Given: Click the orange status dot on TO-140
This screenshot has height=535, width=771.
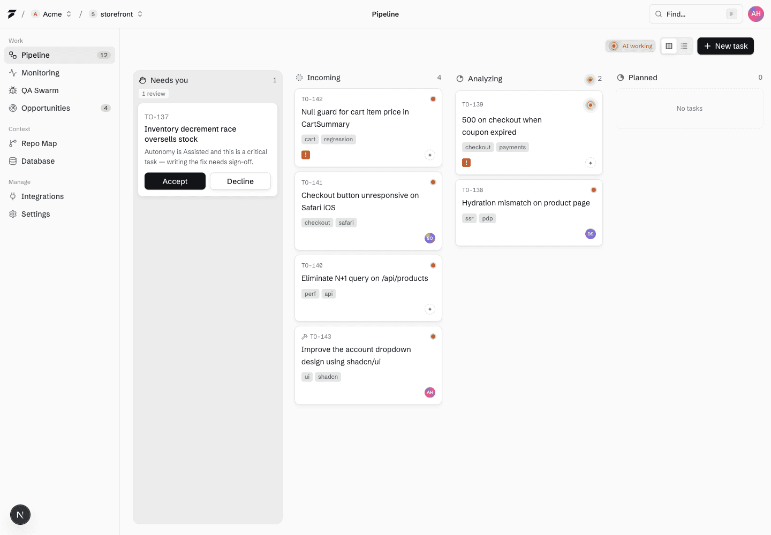Looking at the screenshot, I should [x=433, y=265].
